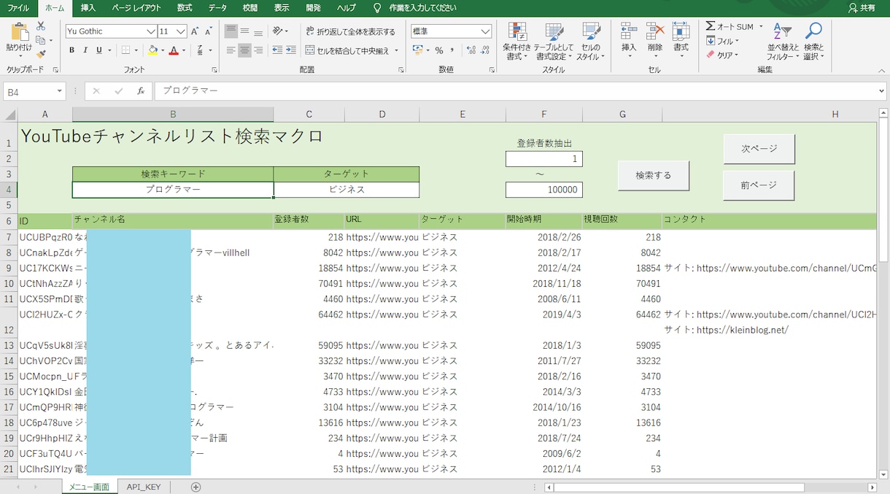Open 条件付き書式 conditional formatting
The image size is (890, 494).
click(516, 41)
